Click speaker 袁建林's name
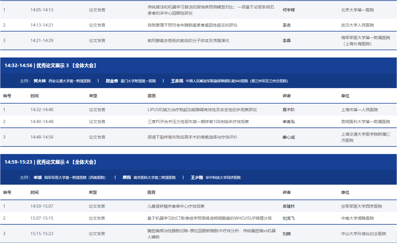397x243 pixels. tap(289, 206)
